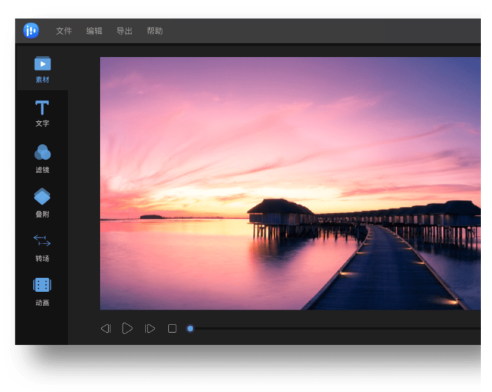Click the middle of the playback progress track
The image size is (492, 392).
[337, 329]
